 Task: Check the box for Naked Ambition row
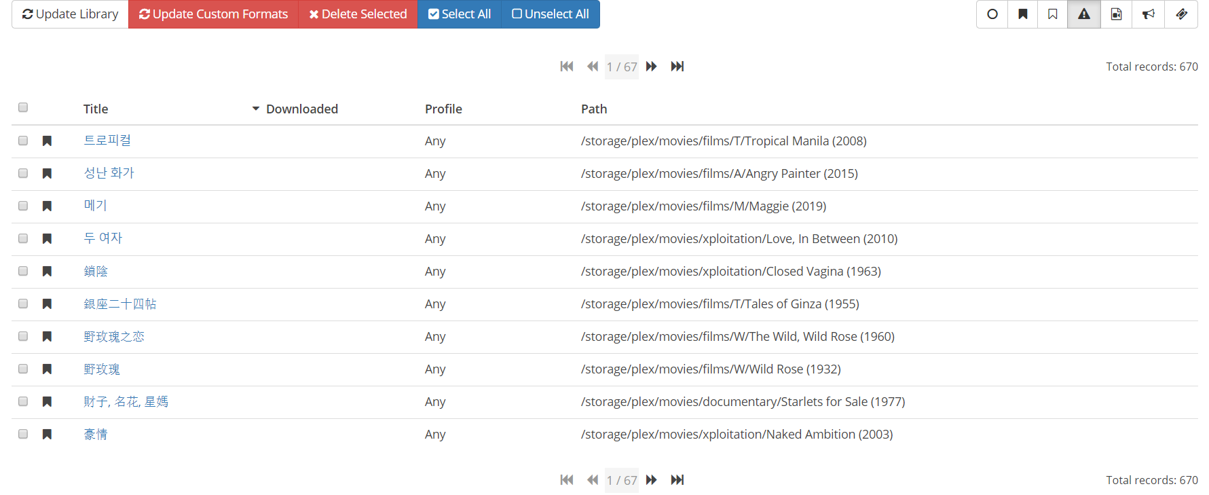(x=23, y=434)
